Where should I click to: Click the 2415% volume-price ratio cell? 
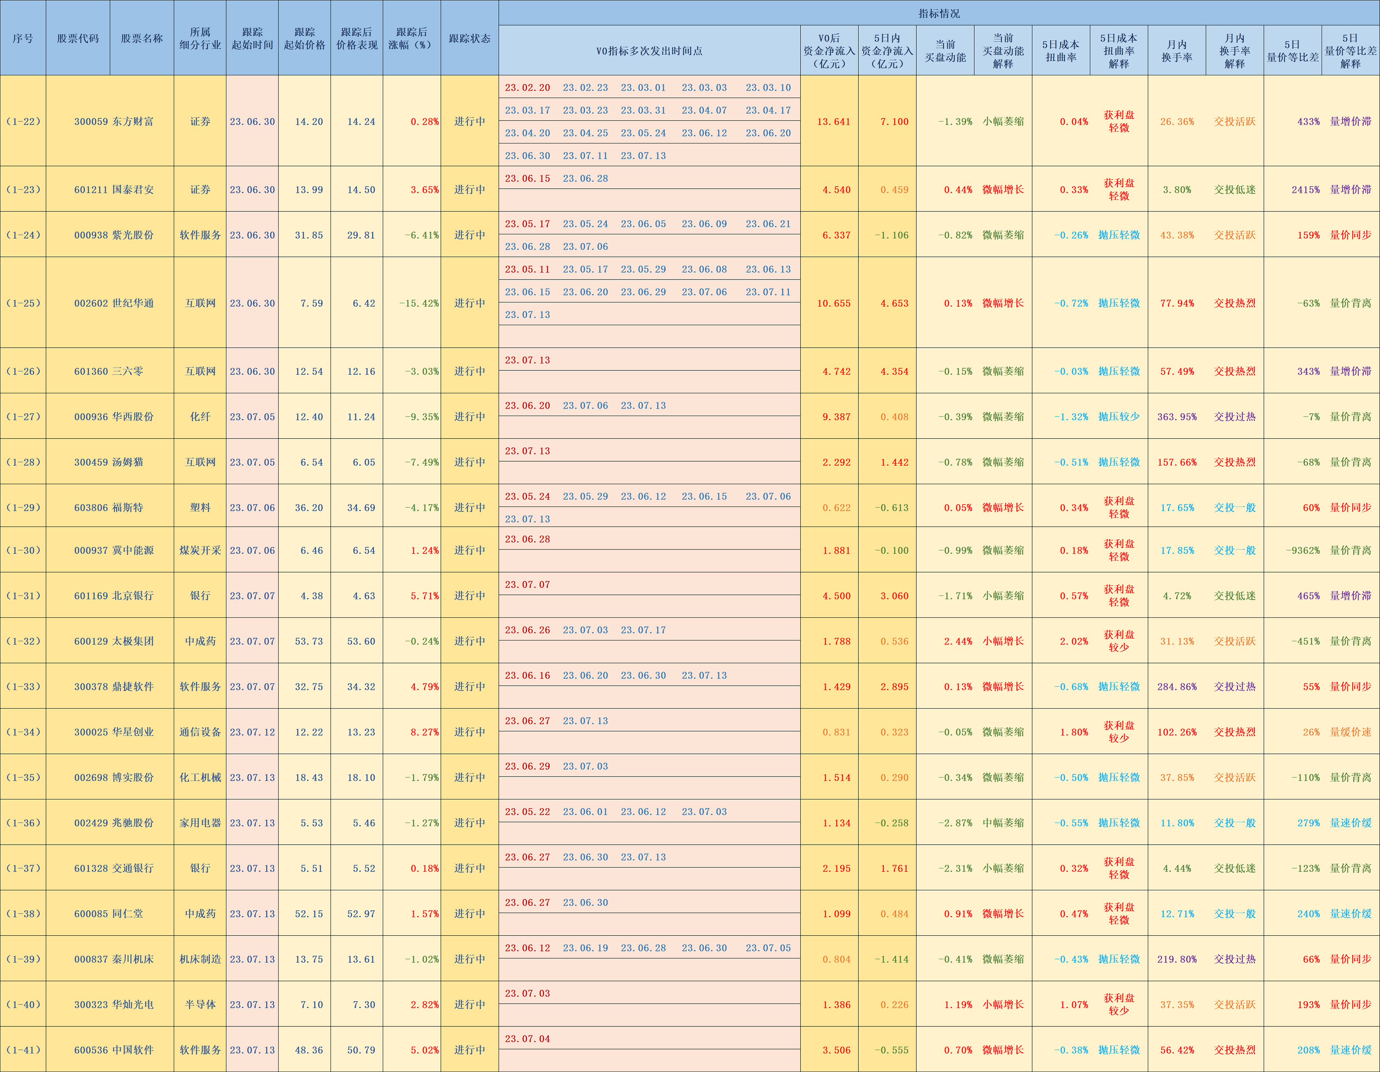coord(1292,189)
